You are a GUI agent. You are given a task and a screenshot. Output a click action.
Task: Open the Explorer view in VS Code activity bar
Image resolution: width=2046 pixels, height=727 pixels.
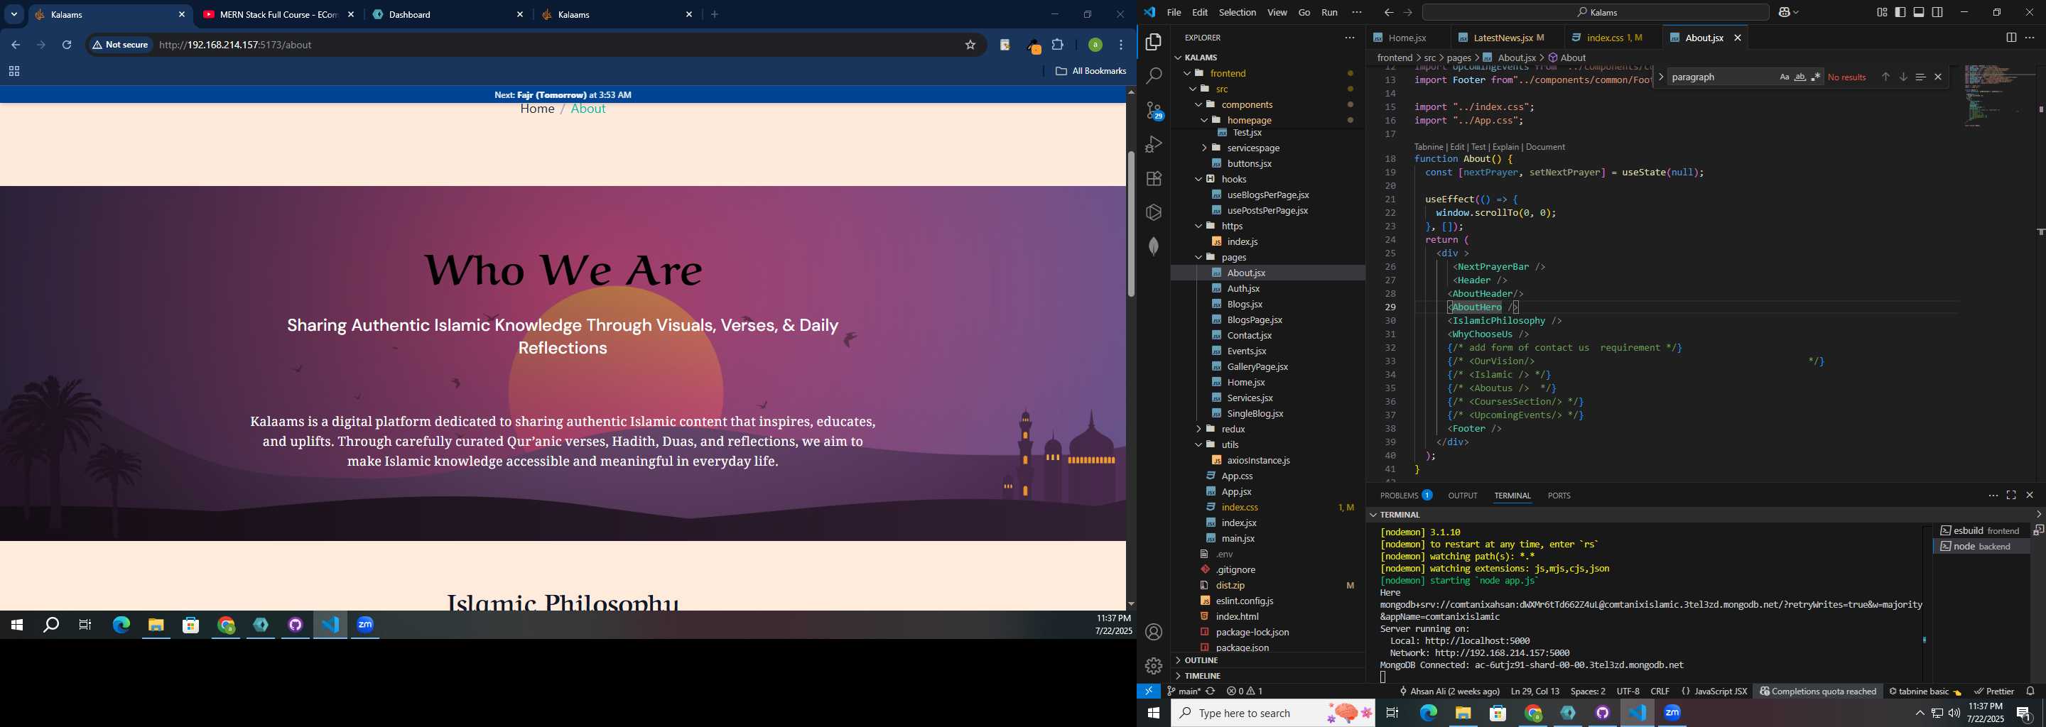coord(1153,42)
